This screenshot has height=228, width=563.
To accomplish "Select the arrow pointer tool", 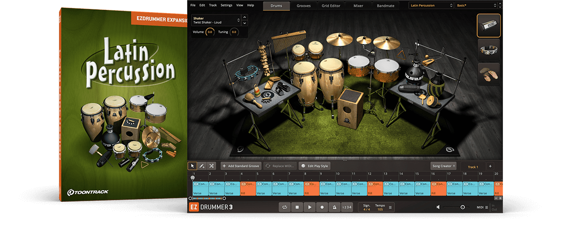I will [192, 166].
